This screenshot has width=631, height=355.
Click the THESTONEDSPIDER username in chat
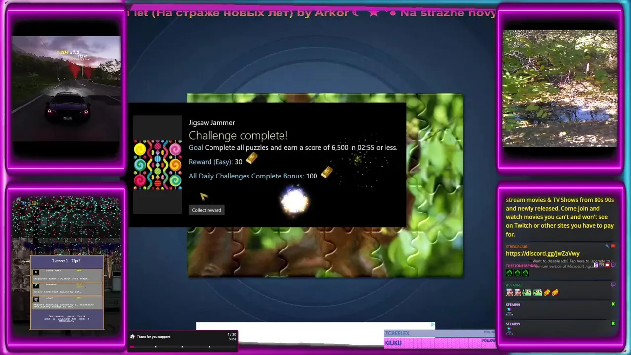point(522,266)
